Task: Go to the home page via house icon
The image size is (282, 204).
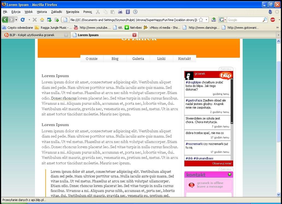Action: (x=42, y=20)
